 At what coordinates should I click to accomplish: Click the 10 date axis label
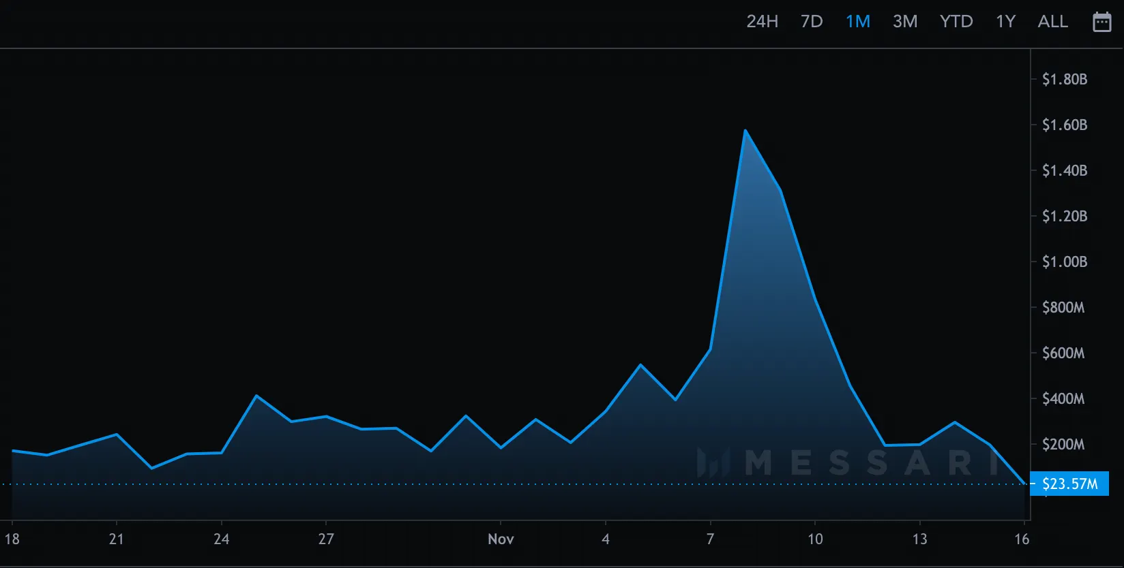[815, 539]
